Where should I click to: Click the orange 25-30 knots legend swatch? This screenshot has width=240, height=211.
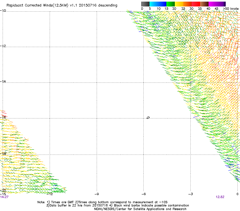point(187,4)
